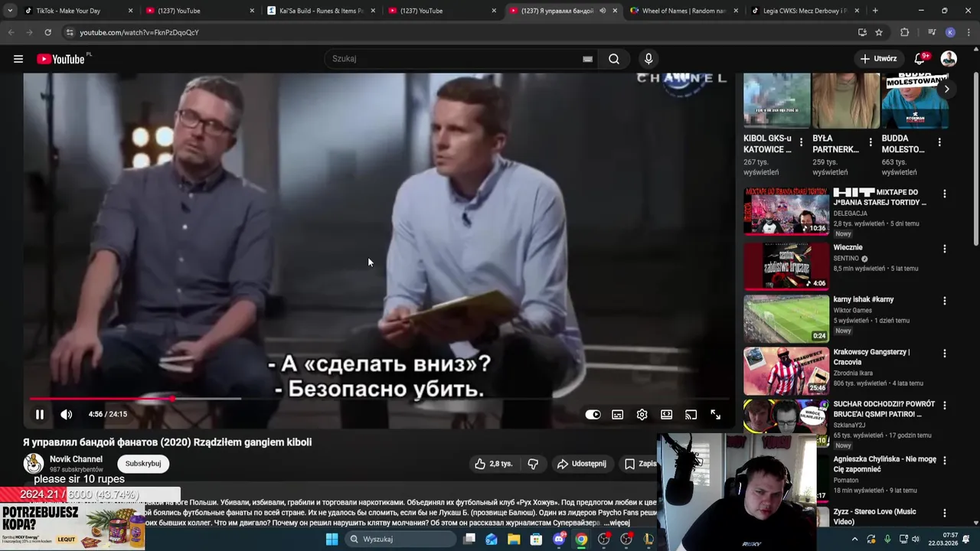Click the search magnifier button
This screenshot has width=980, height=551.
[x=614, y=59]
